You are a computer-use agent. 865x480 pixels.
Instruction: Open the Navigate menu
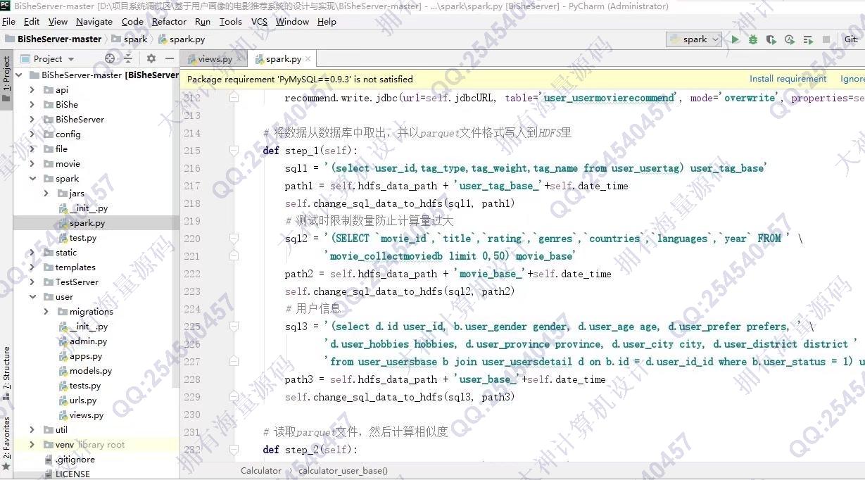pyautogui.click(x=94, y=22)
